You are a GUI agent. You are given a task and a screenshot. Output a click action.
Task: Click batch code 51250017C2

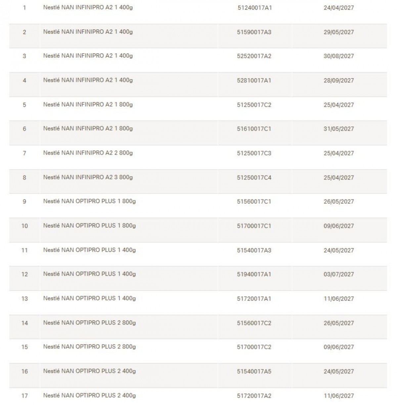[x=254, y=105]
